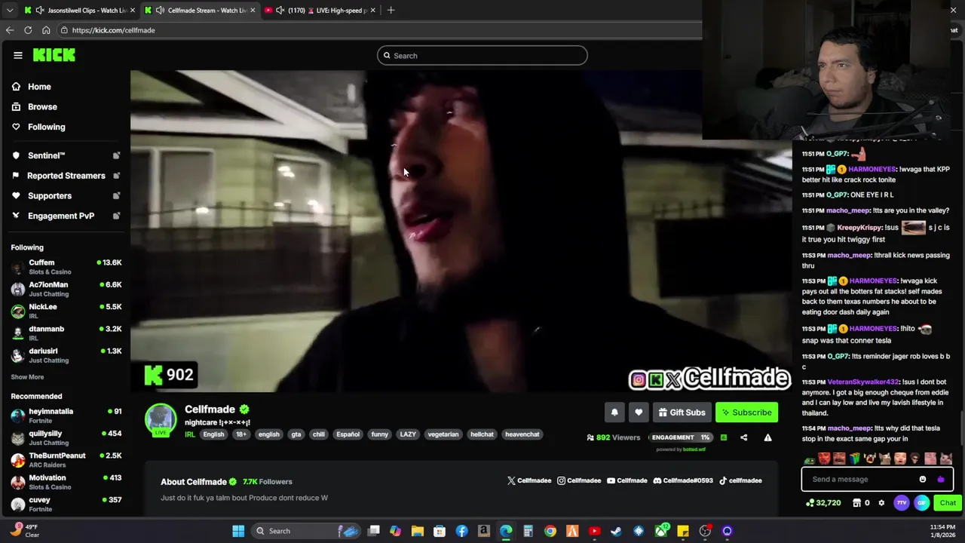Open dtanmanb channel in Following list
Viewport: 965px width, 543px height.
[66, 333]
